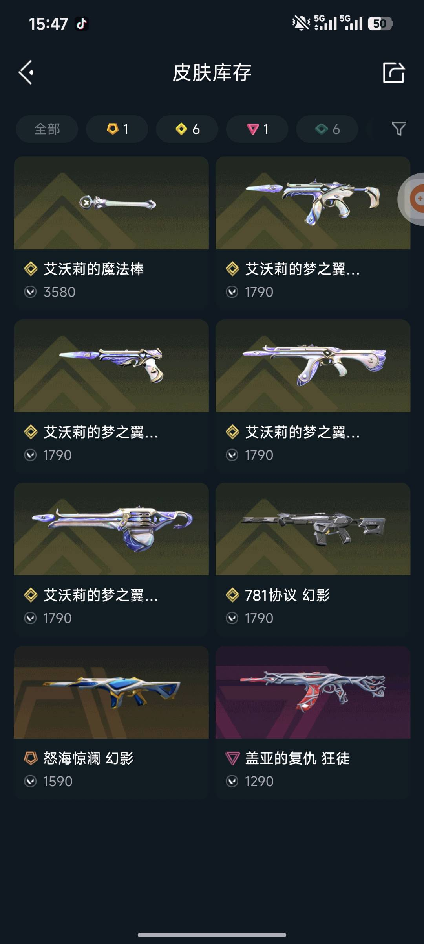Open the filter funnel icon

click(x=399, y=129)
